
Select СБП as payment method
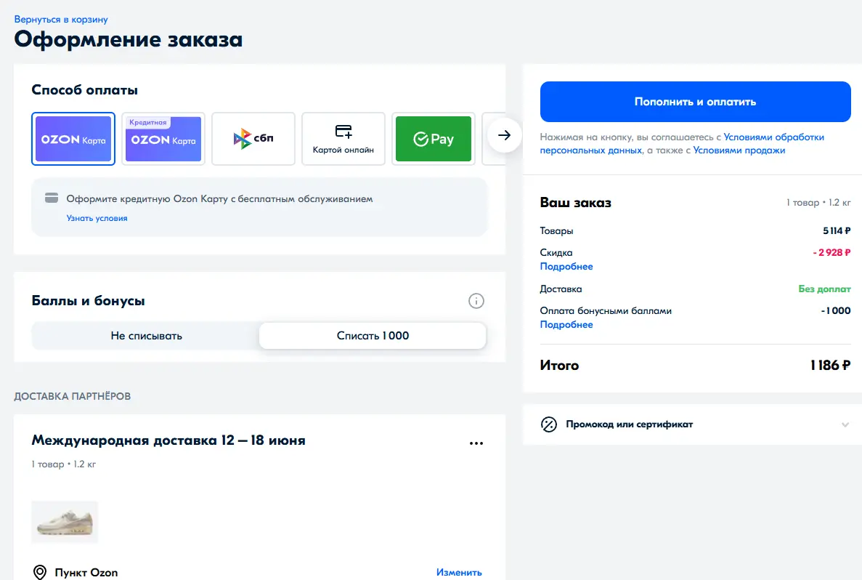253,139
